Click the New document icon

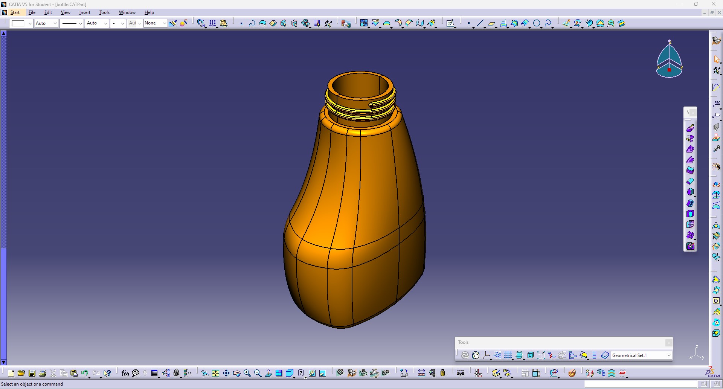coord(11,373)
